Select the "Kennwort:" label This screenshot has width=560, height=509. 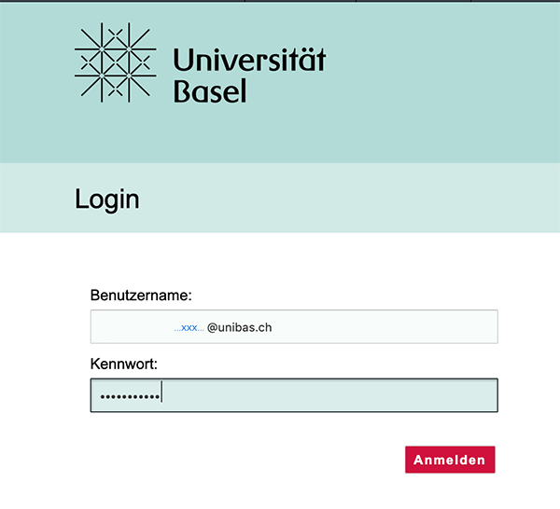pos(124,363)
